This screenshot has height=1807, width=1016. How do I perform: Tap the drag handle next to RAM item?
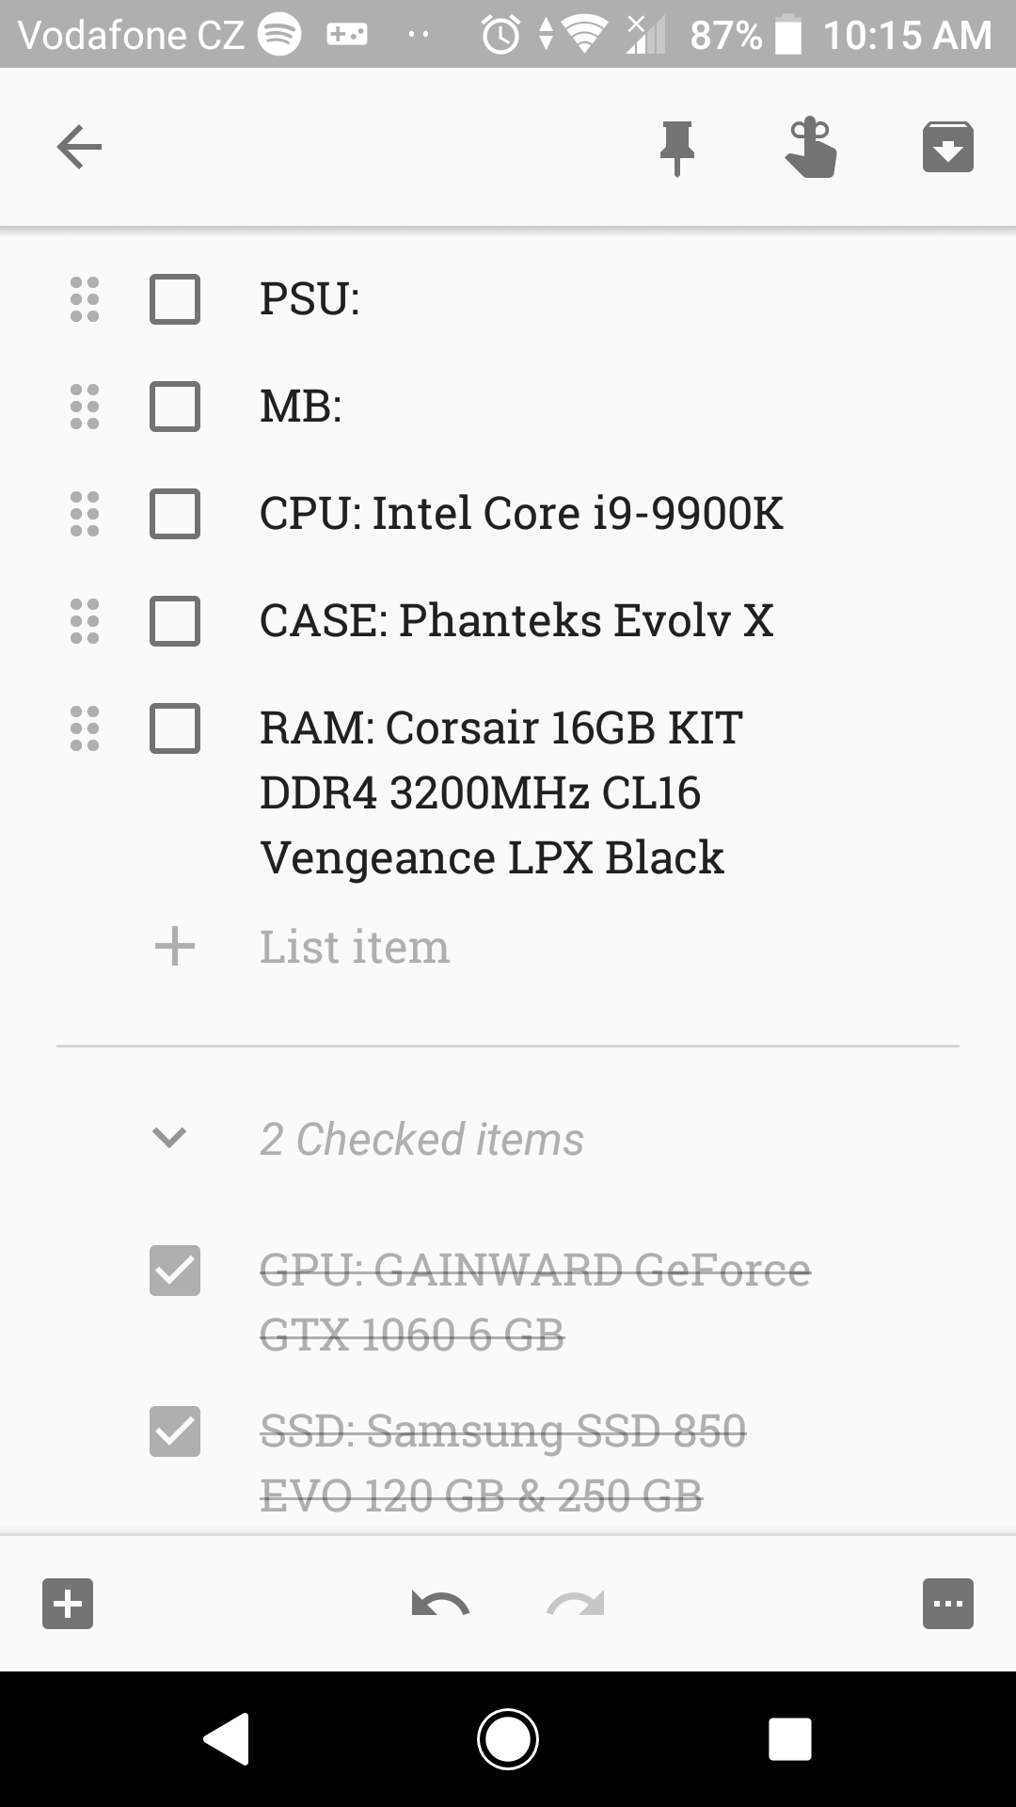coord(85,728)
